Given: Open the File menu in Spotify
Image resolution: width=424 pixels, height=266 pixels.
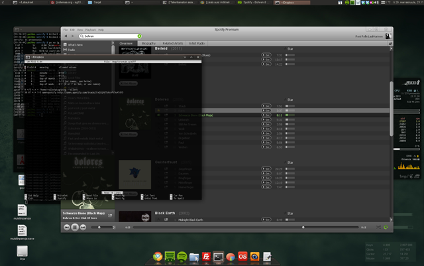Looking at the screenshot, I should [66, 30].
